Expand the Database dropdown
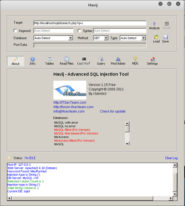This screenshot has height=206, width=185. [x=71, y=38]
